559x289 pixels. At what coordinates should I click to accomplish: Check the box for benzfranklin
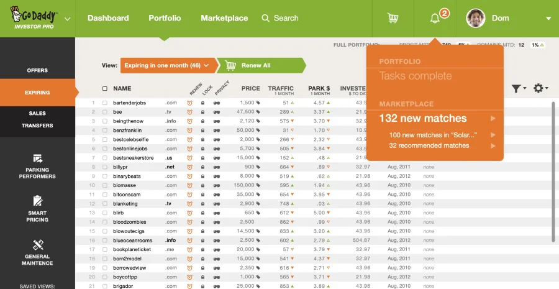(x=105, y=131)
